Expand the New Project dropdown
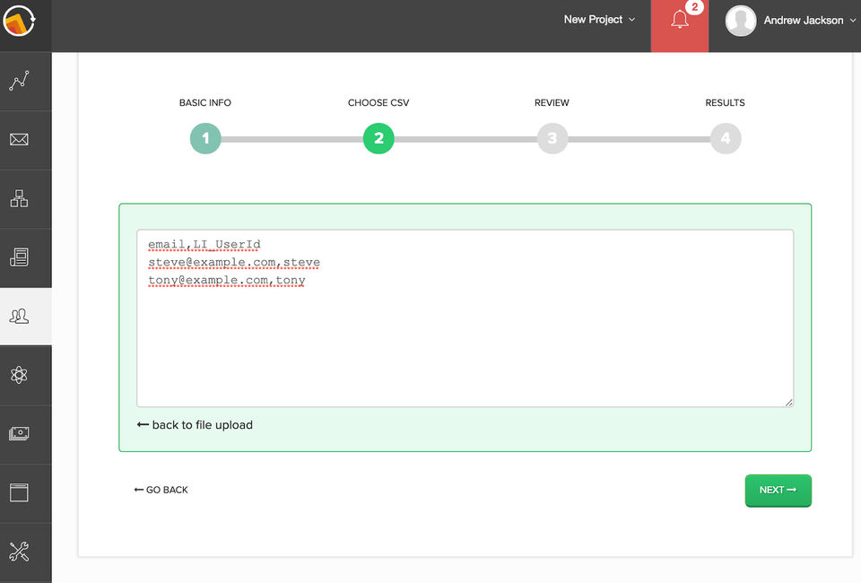861x583 pixels. coord(599,20)
